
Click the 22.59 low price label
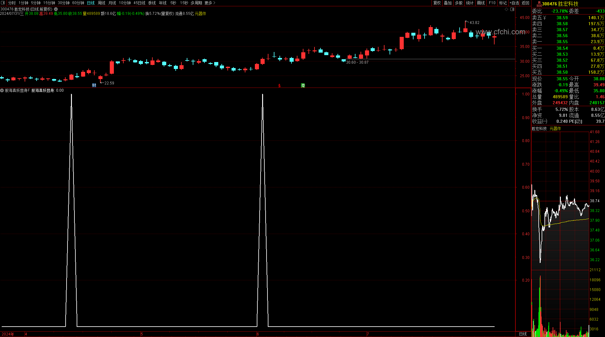pyautogui.click(x=109, y=83)
